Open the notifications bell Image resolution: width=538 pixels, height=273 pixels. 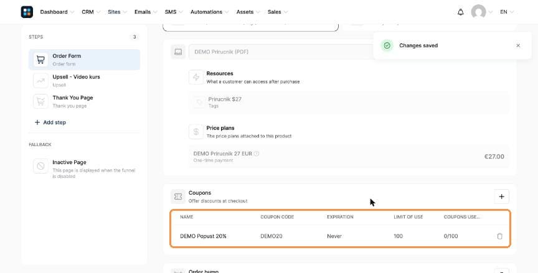(x=460, y=12)
